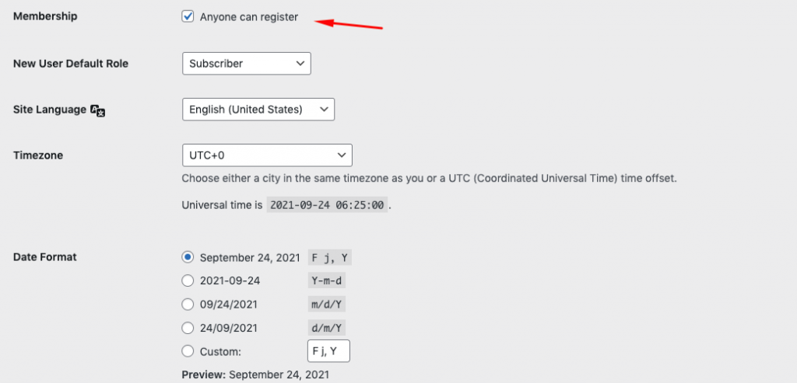The width and height of the screenshot is (797, 383).
Task: Click the Membership setting label
Action: (x=45, y=16)
